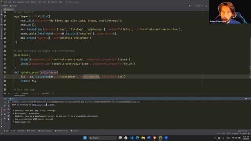Open the File menu
This screenshot has width=251, height=141.
[6, 2]
